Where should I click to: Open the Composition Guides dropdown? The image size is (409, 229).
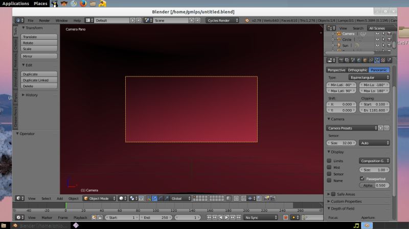click(x=374, y=161)
